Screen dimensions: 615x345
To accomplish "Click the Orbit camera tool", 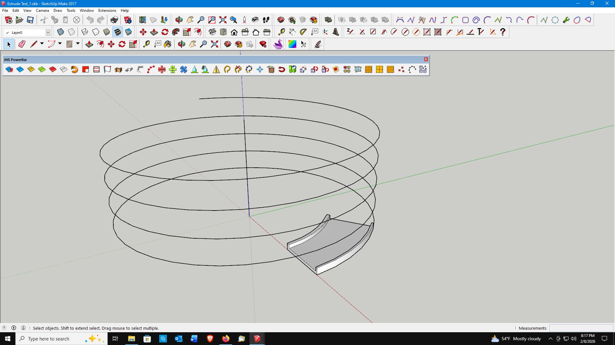I will (x=182, y=44).
